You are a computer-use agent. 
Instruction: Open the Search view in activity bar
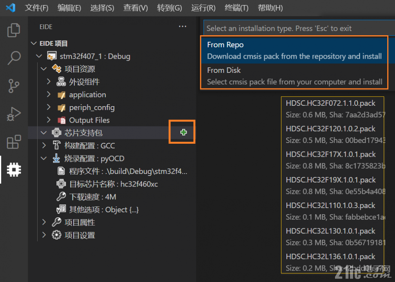click(x=14, y=58)
